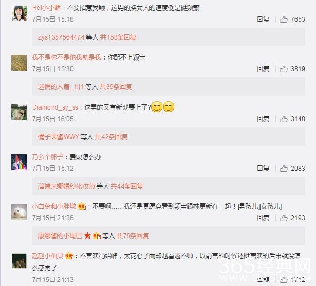Expand the 共39条回复 replies

(x=116, y=87)
